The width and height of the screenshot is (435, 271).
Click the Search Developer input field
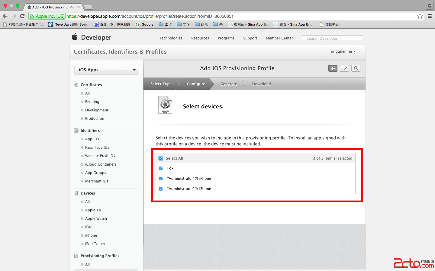click(332, 38)
